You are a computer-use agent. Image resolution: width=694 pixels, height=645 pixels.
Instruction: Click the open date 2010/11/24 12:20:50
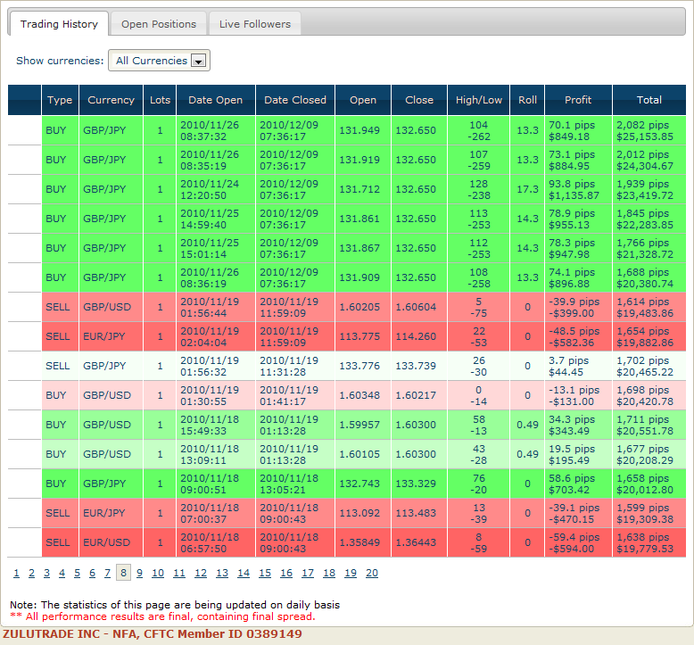(216, 189)
